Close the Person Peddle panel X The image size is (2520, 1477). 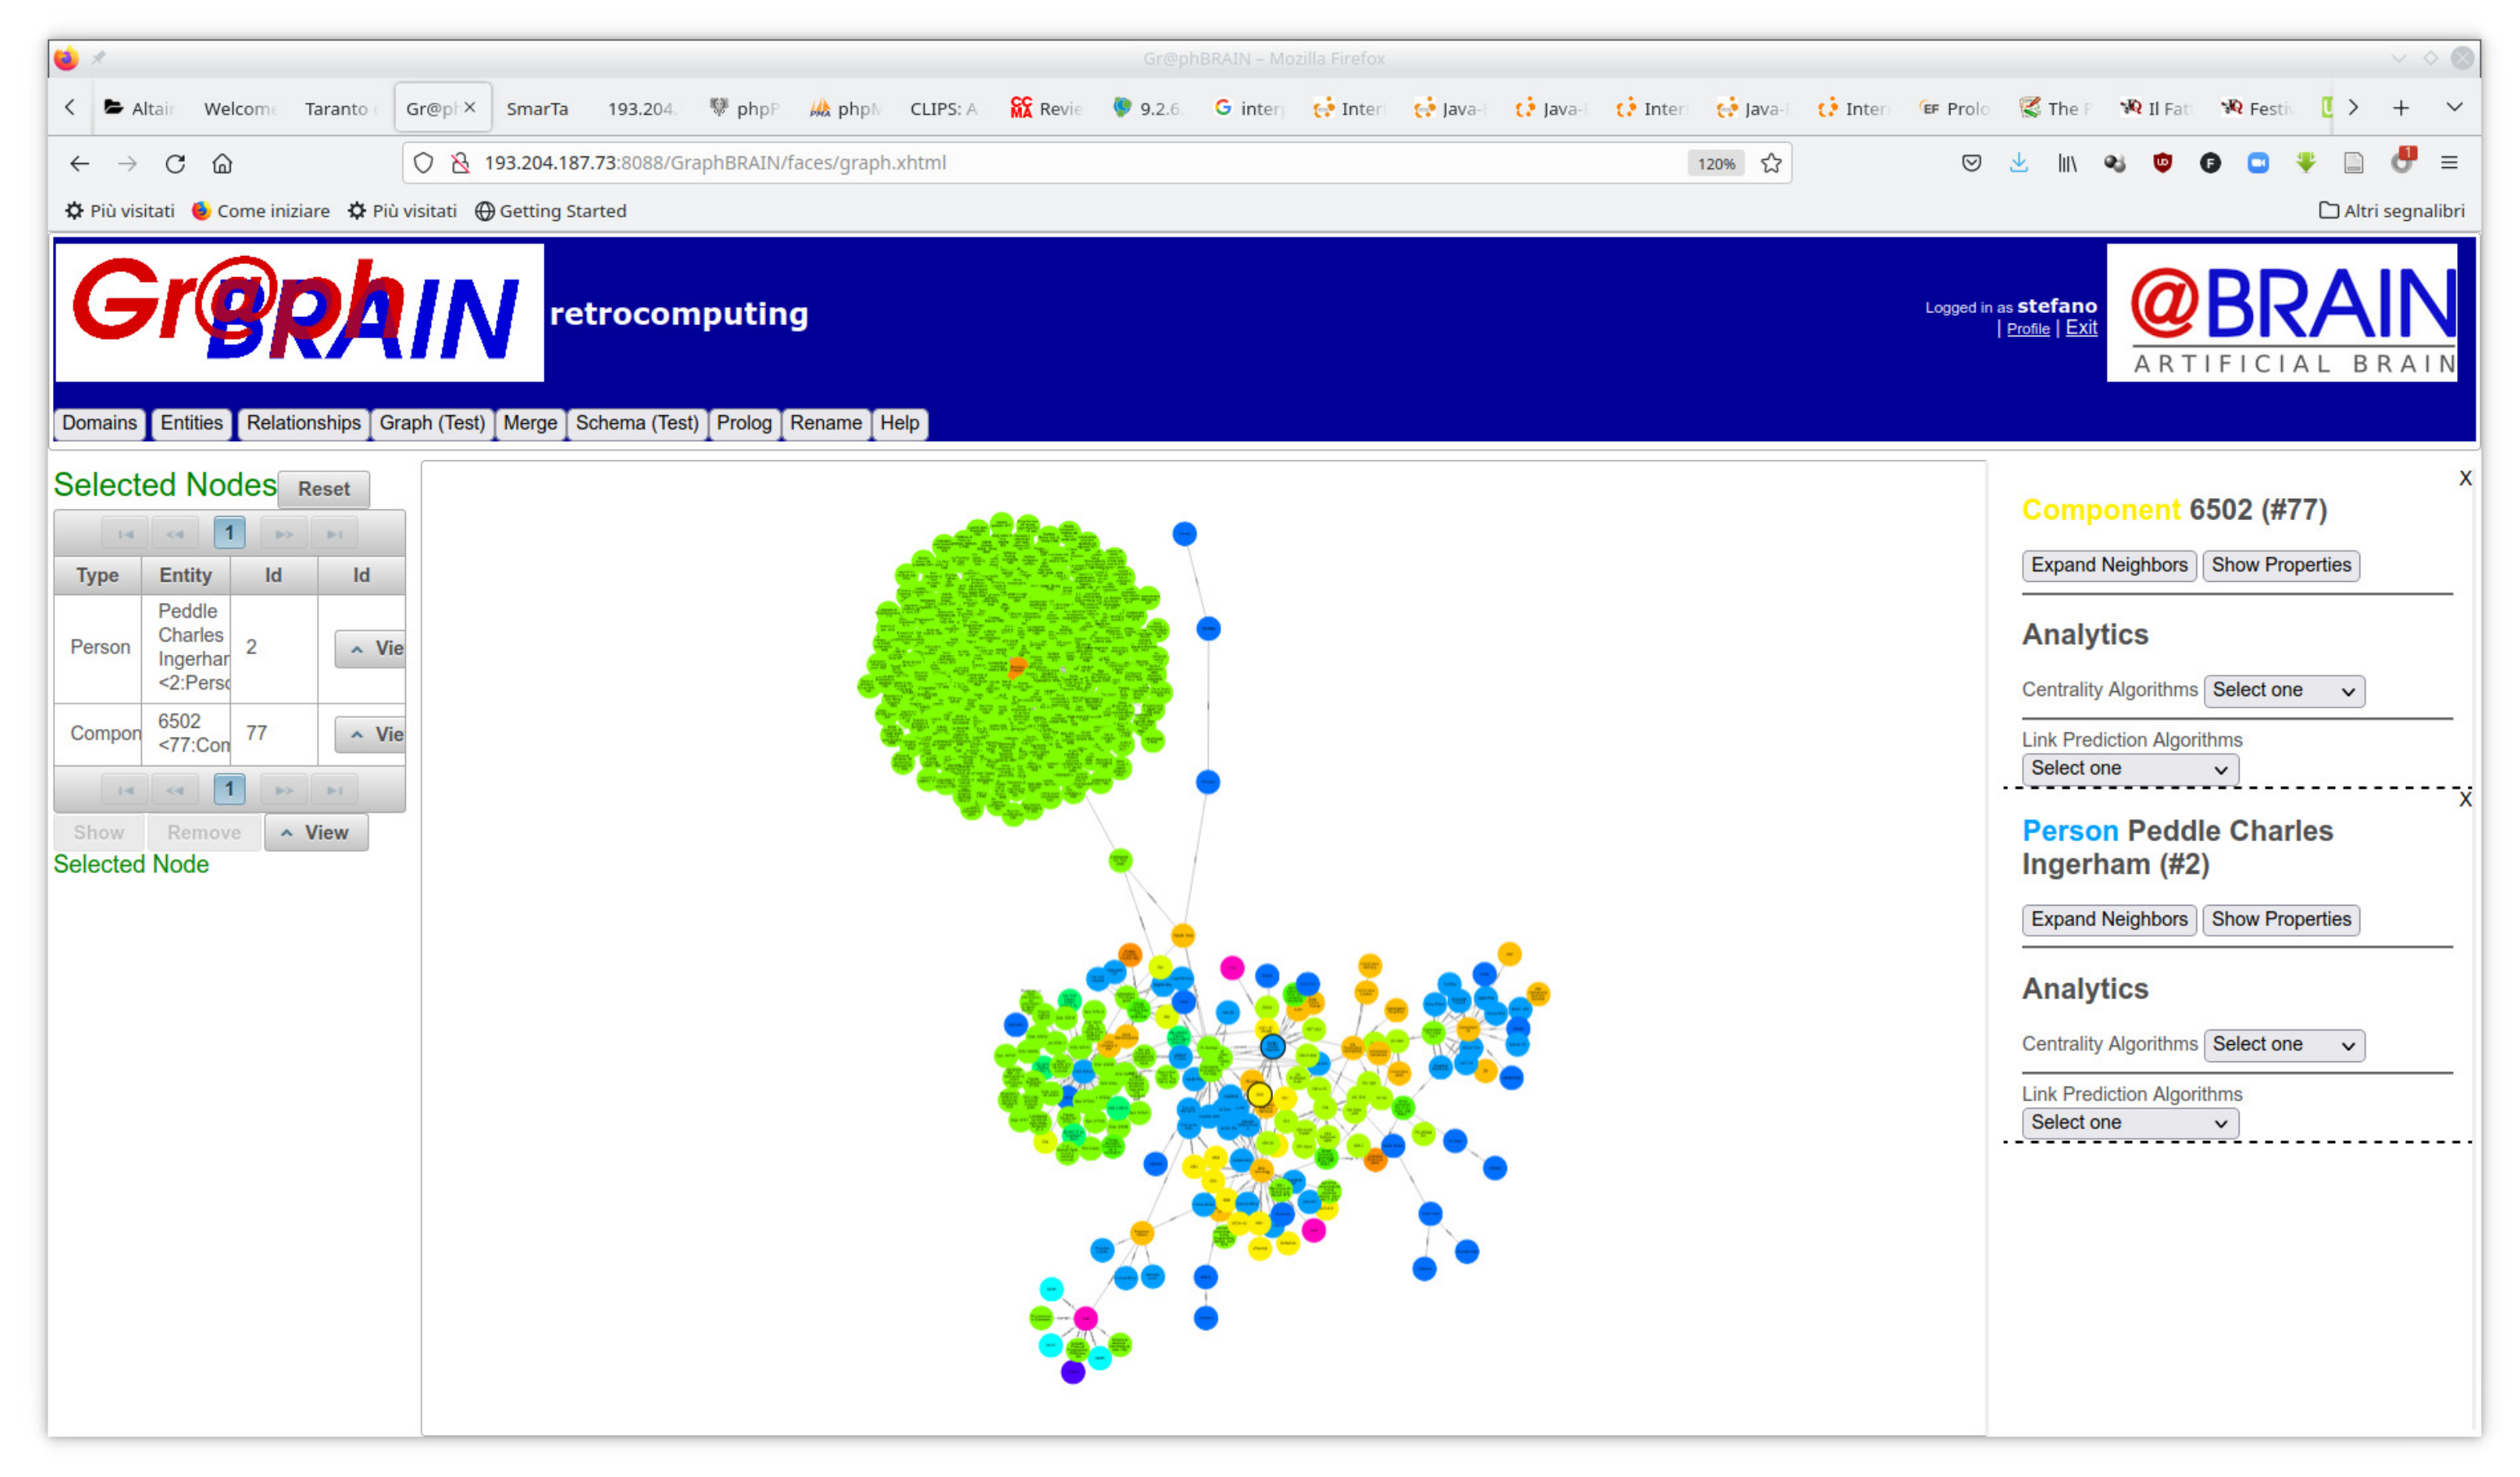tap(2465, 800)
